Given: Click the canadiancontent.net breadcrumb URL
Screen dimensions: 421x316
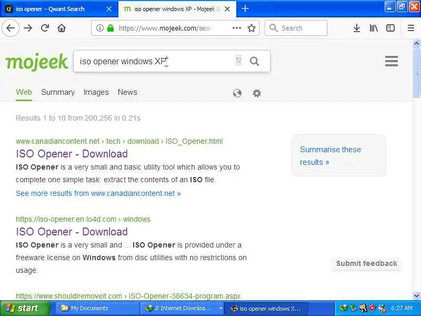Looking at the screenshot, I should click(119, 141).
